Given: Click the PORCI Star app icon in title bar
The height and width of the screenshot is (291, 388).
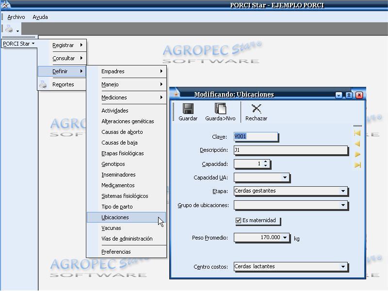Looking at the screenshot, I should pos(5,4).
